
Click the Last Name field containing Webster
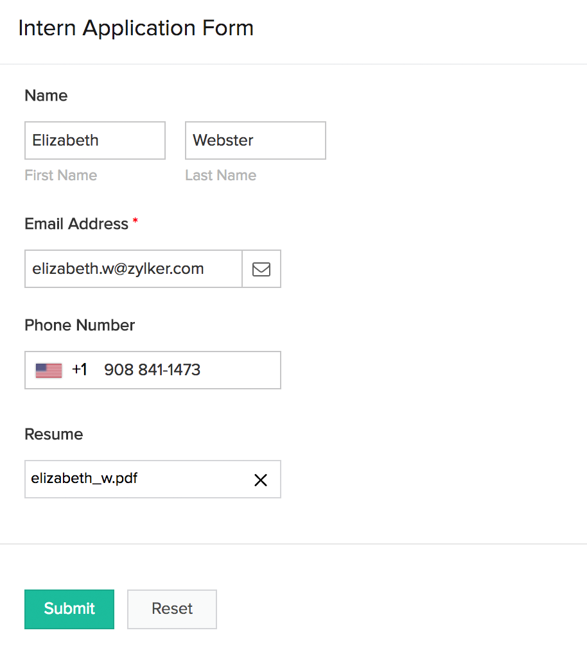(x=256, y=140)
